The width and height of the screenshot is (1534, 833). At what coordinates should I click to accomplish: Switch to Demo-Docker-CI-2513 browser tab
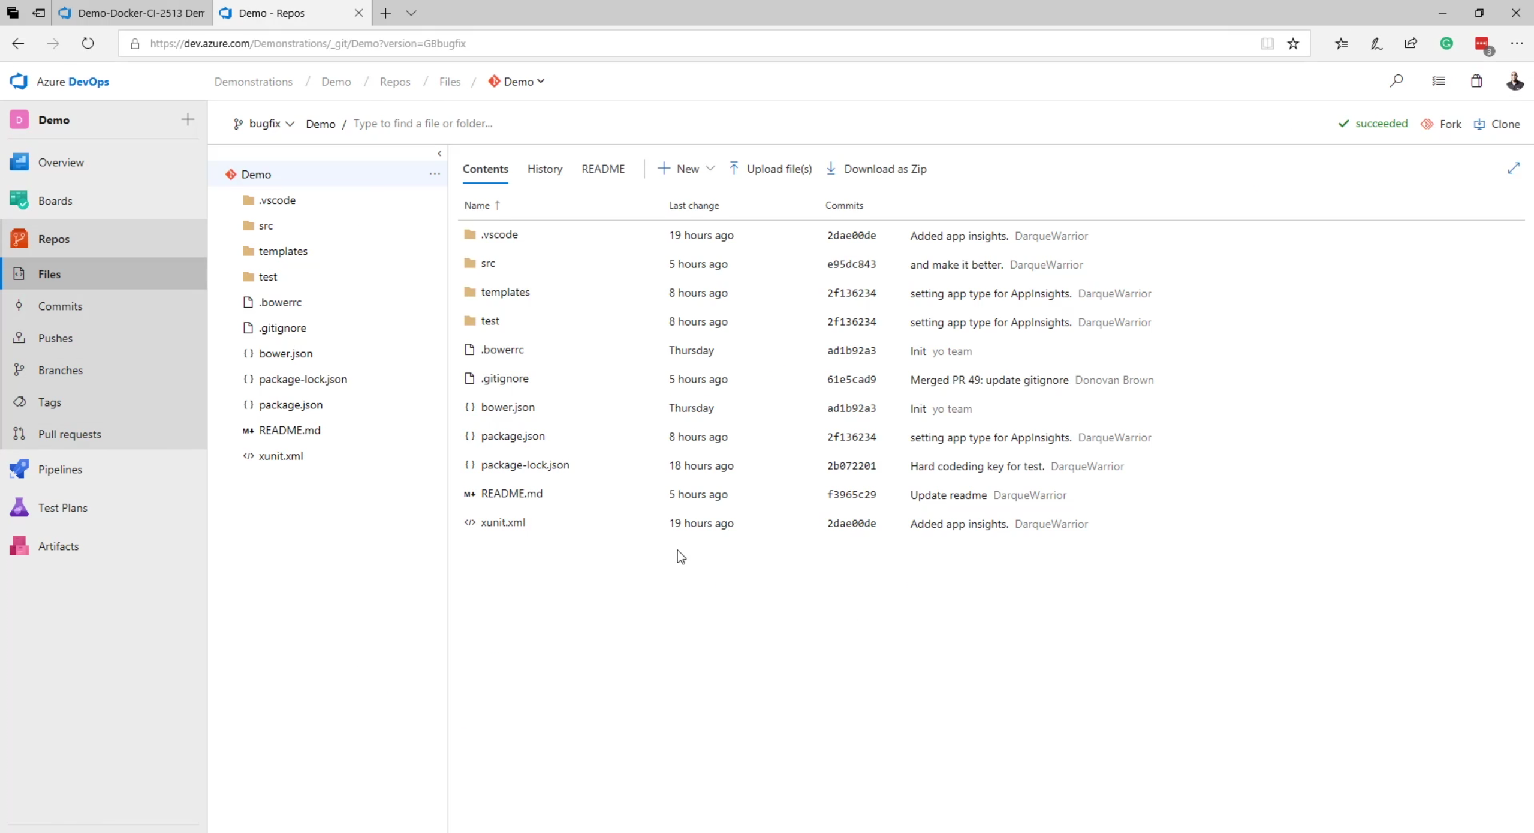pos(132,13)
